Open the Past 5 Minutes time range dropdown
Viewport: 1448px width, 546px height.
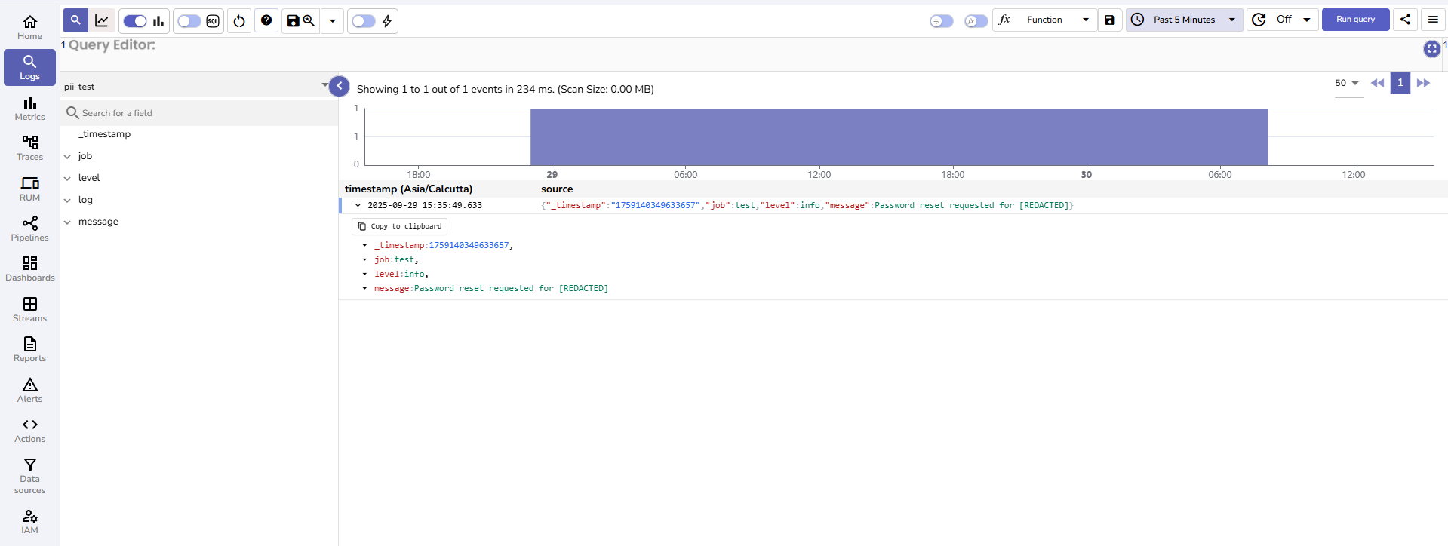(x=1184, y=20)
